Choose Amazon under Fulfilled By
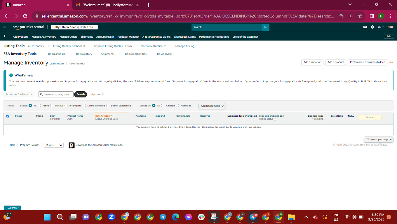 [163, 106]
